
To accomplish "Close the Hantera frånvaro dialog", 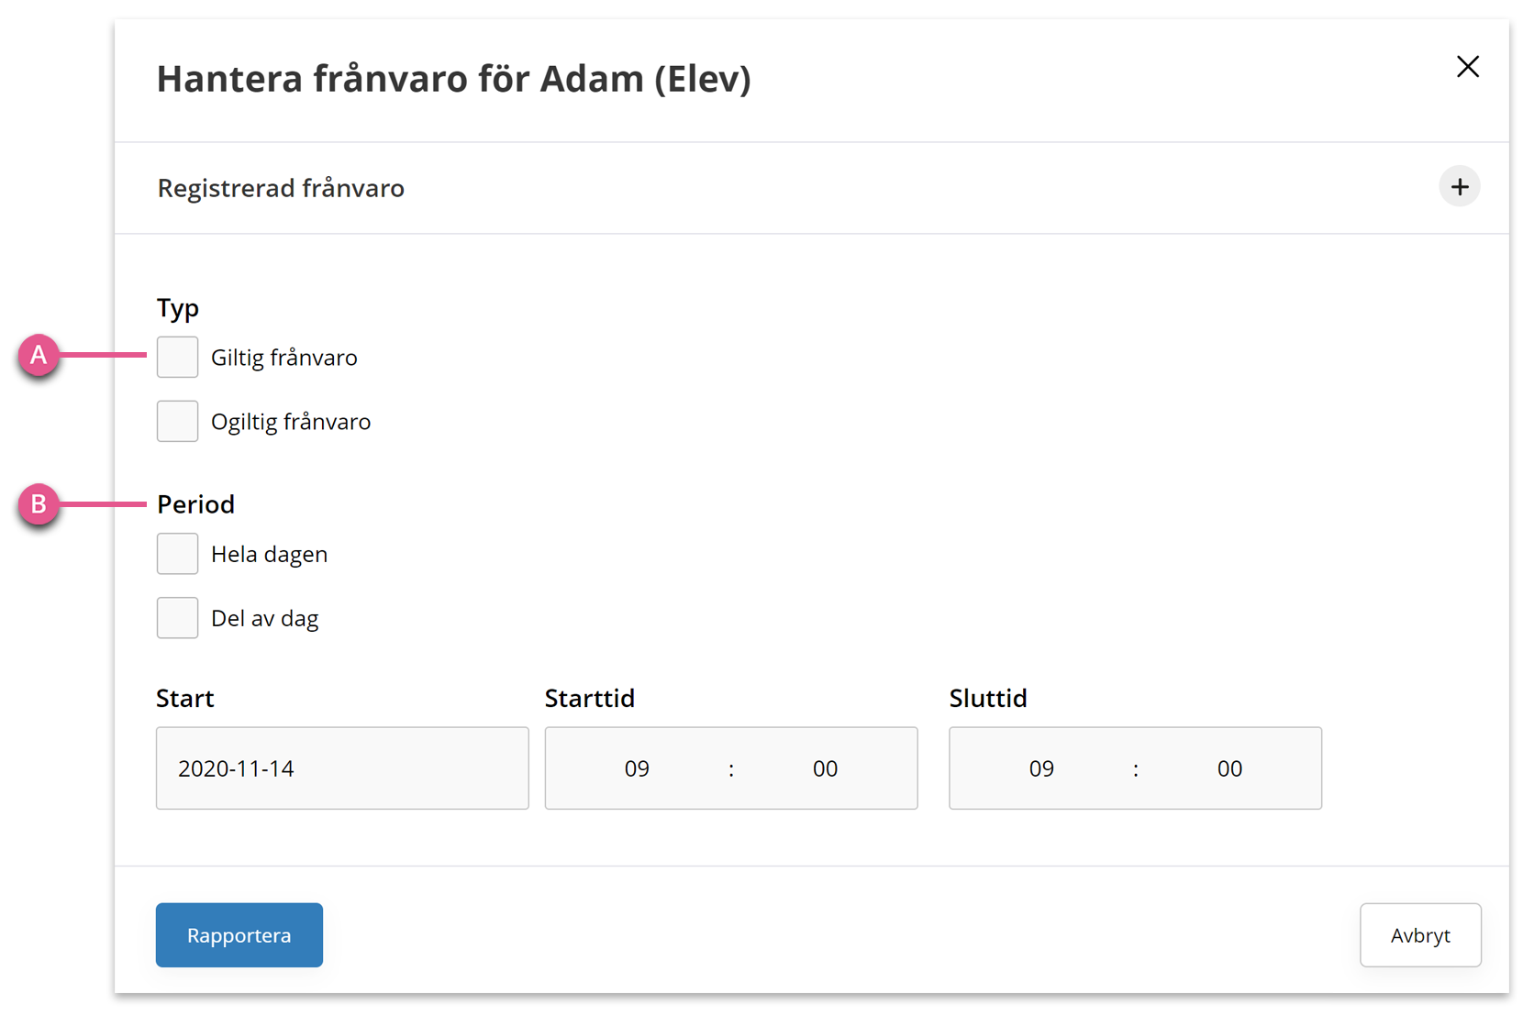I will [1467, 67].
